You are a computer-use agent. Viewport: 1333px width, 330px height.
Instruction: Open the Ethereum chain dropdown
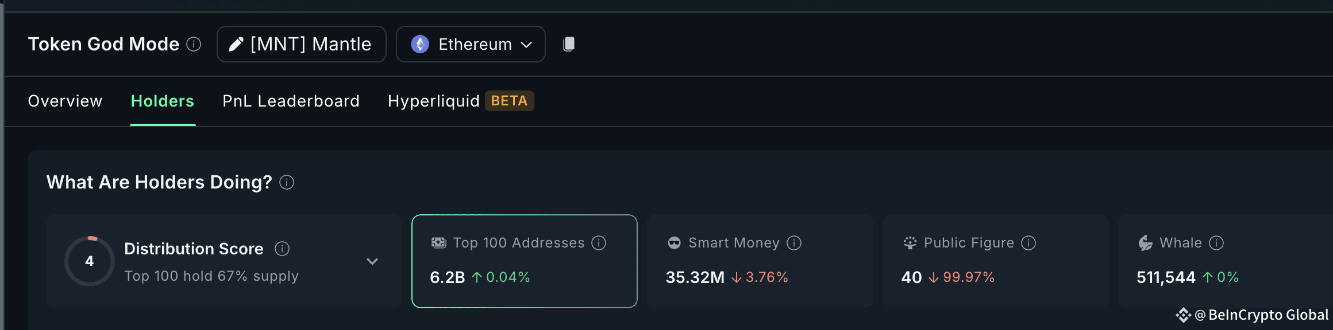click(x=471, y=44)
